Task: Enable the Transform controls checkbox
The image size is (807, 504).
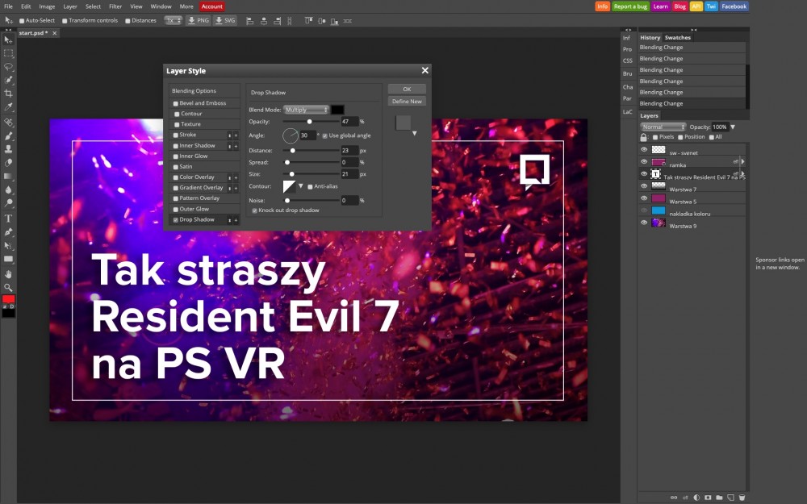Action: pyautogui.click(x=65, y=21)
